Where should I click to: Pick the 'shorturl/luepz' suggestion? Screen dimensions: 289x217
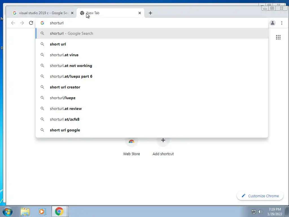[152, 97]
